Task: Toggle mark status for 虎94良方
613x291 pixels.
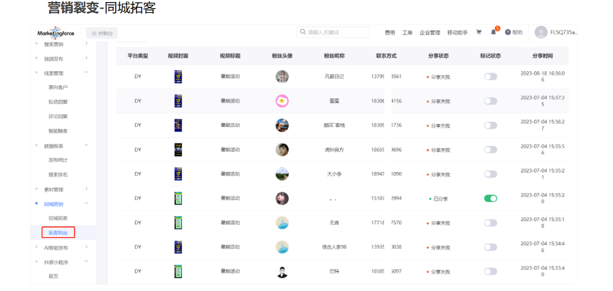Action: [x=490, y=150]
